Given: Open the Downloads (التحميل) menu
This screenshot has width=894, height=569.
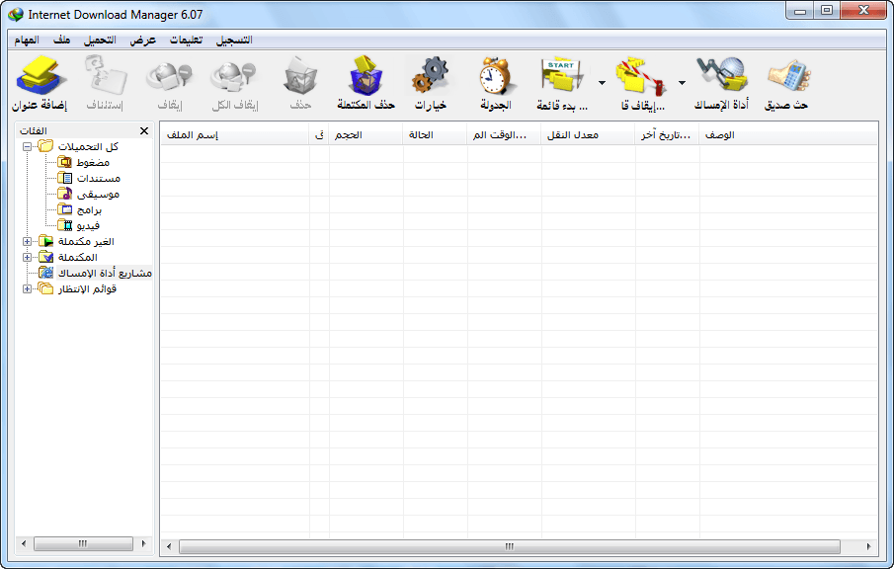Looking at the screenshot, I should 100,40.
